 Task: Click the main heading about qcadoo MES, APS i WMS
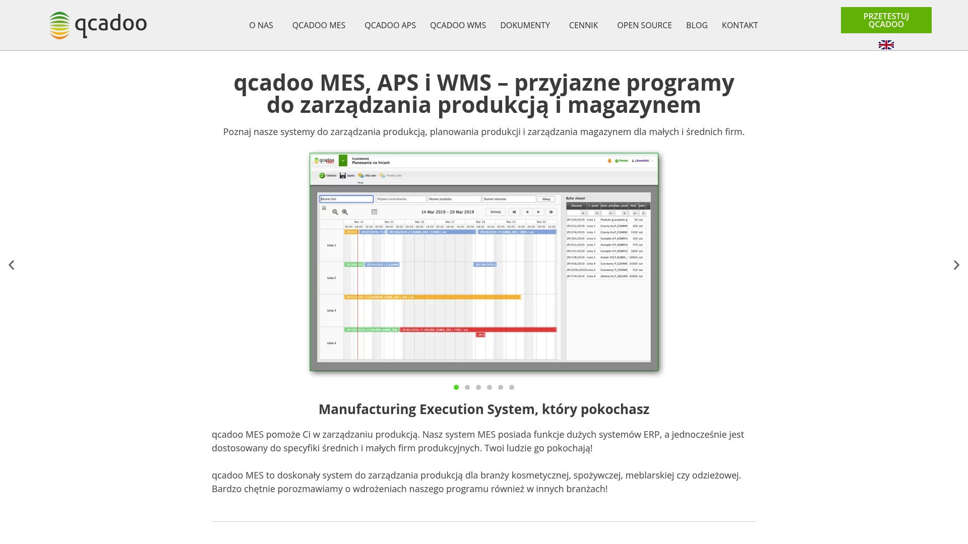coord(484,94)
